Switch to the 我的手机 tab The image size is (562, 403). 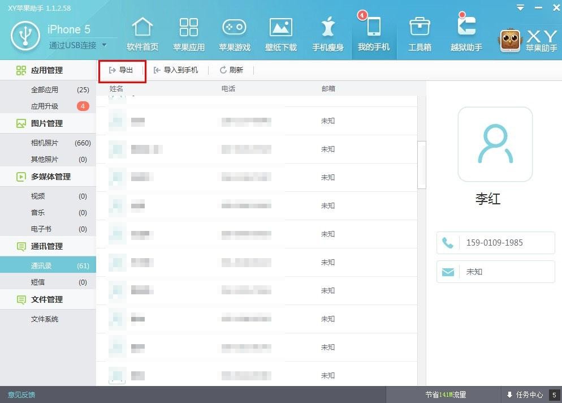pyautogui.click(x=374, y=34)
